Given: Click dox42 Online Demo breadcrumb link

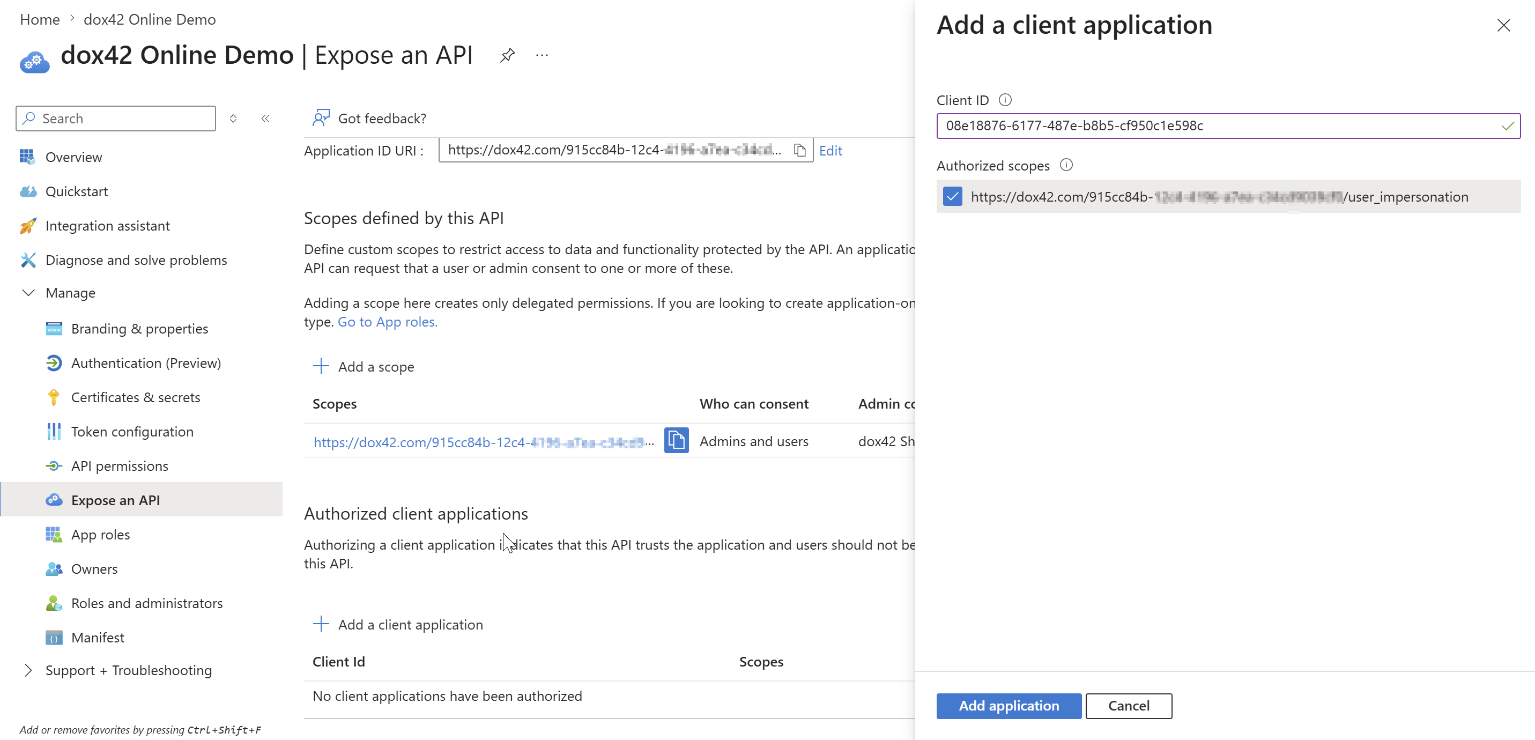Looking at the screenshot, I should (x=150, y=19).
